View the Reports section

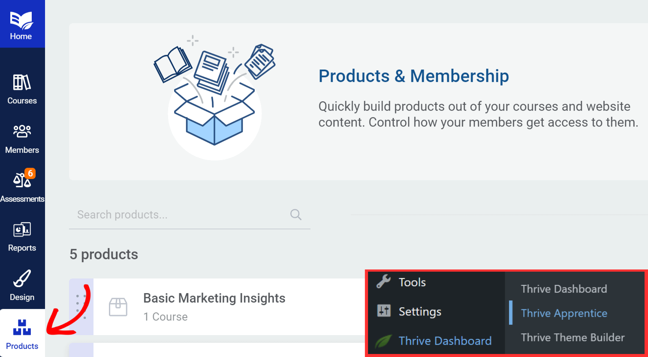pos(22,237)
